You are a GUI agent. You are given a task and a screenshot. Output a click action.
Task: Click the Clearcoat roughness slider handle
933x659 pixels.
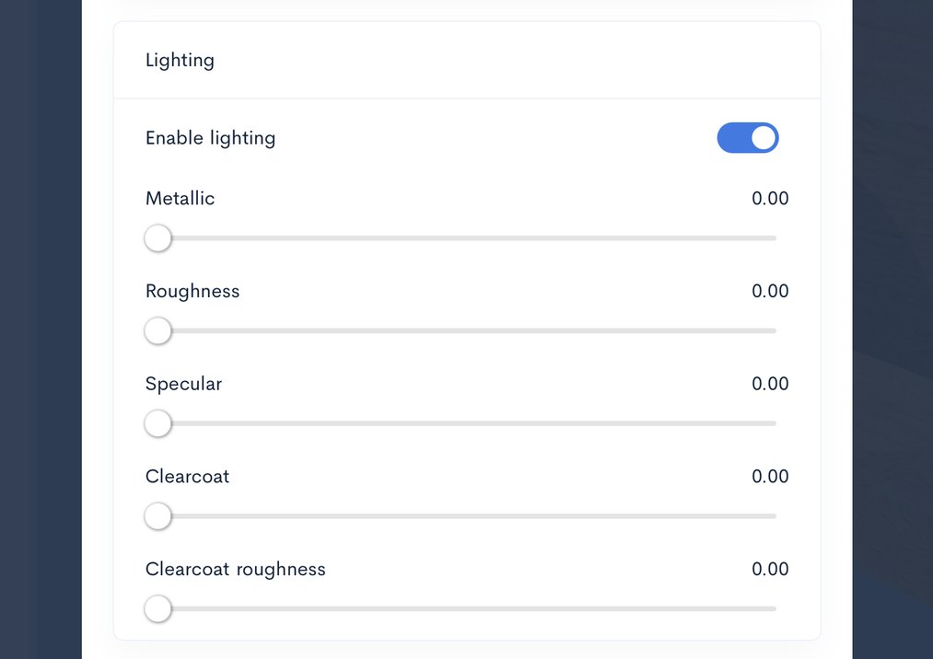coord(157,608)
